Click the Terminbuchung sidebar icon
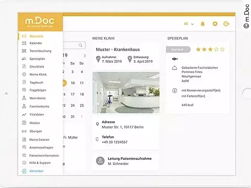Viewport: 251px width, 188px height. click(x=24, y=51)
